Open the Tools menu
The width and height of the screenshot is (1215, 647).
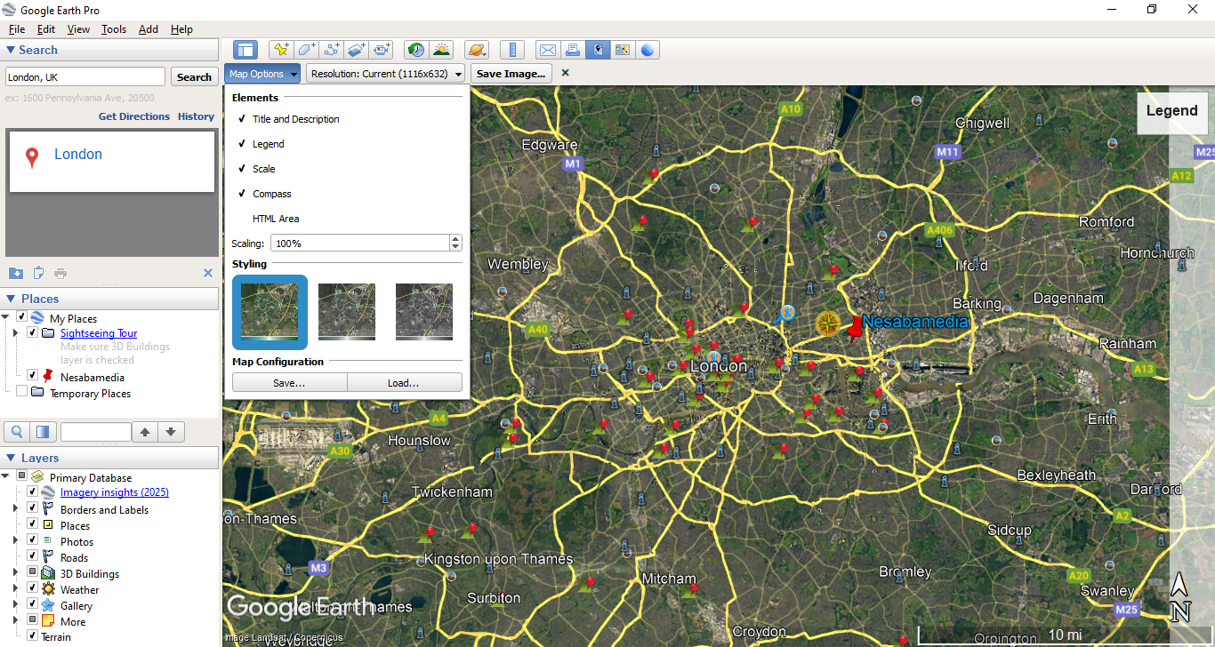pyautogui.click(x=114, y=29)
